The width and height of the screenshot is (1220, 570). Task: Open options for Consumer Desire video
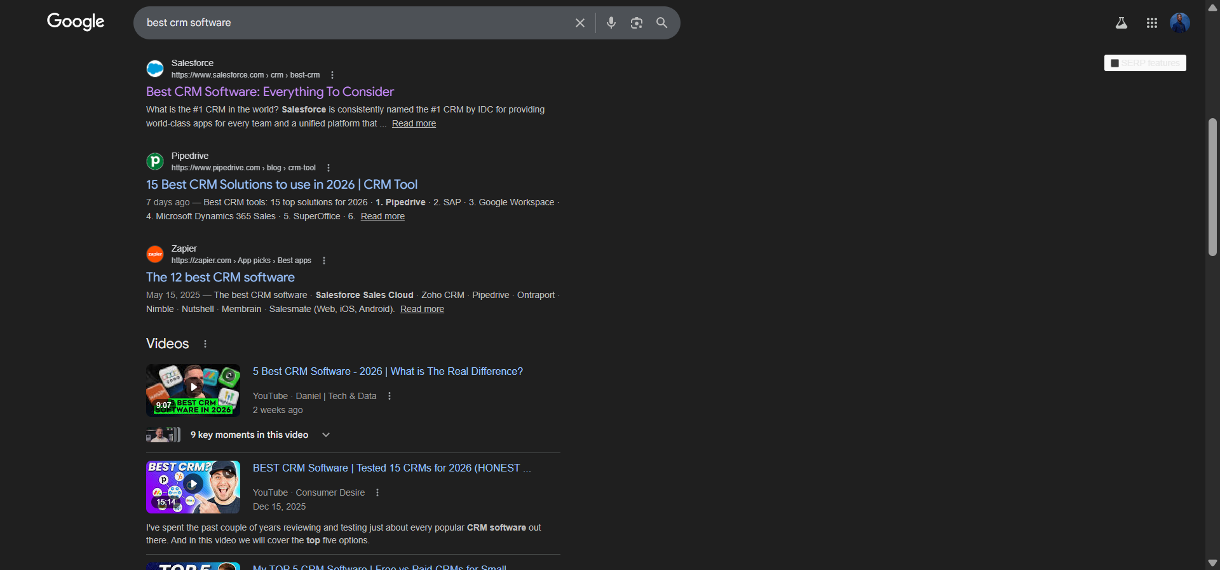pyautogui.click(x=377, y=492)
